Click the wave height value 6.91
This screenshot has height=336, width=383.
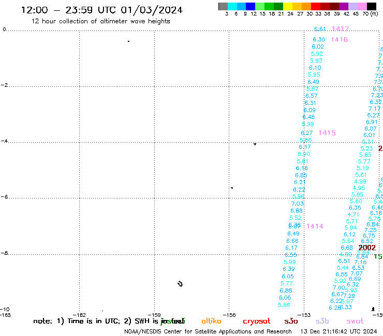372,122
